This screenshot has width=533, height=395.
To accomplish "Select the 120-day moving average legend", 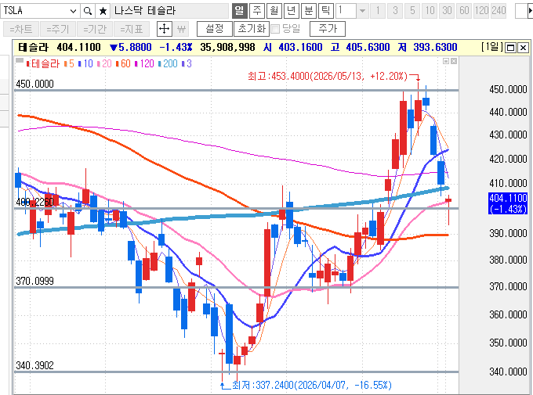I will [x=144, y=63].
